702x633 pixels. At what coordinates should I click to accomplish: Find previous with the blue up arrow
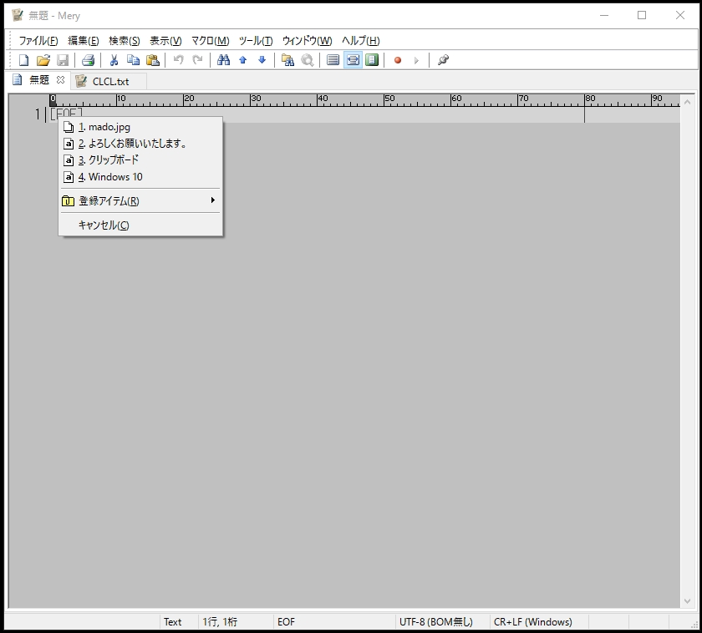pos(242,60)
